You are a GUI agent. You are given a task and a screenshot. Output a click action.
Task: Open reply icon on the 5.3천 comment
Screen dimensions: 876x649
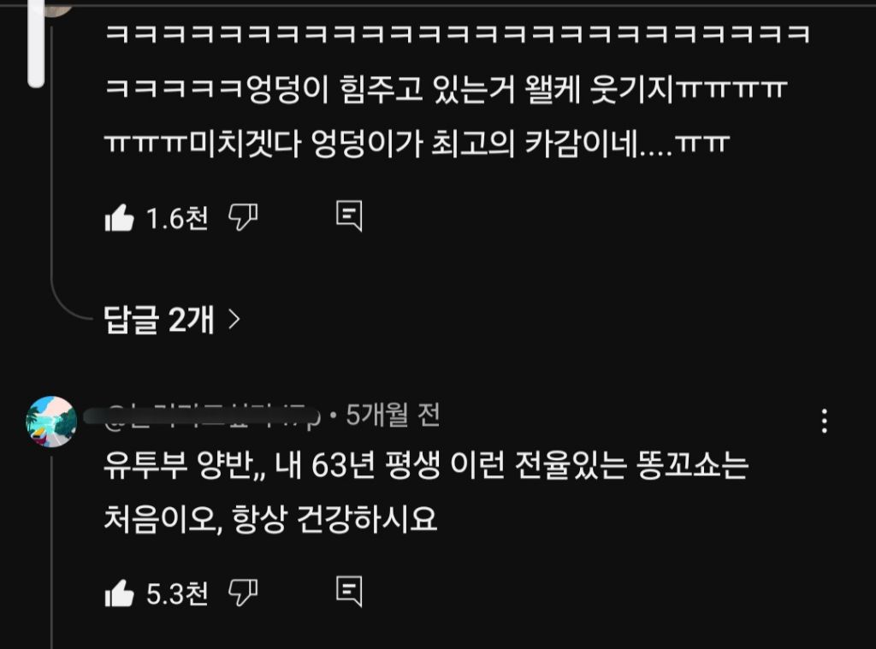(349, 591)
